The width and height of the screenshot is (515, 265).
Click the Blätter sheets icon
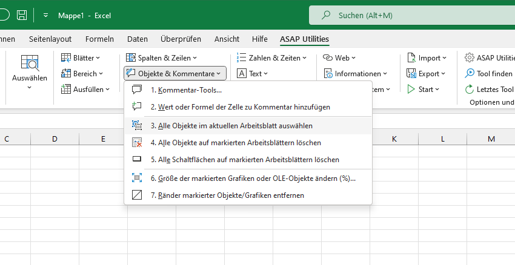pyautogui.click(x=66, y=57)
